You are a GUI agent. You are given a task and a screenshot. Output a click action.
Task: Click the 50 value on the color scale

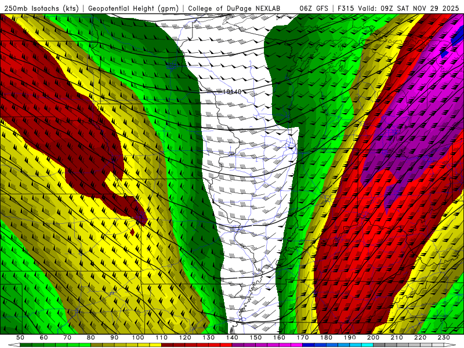20,338
